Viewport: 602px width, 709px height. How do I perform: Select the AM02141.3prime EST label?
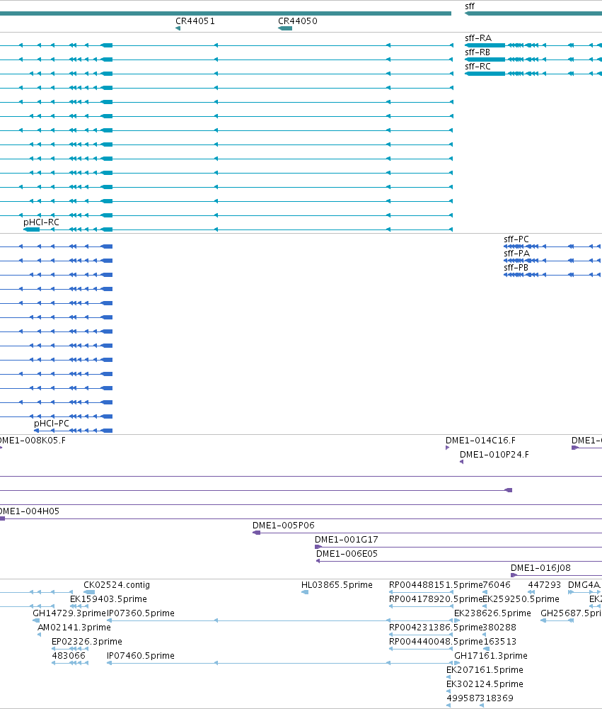[x=74, y=628]
